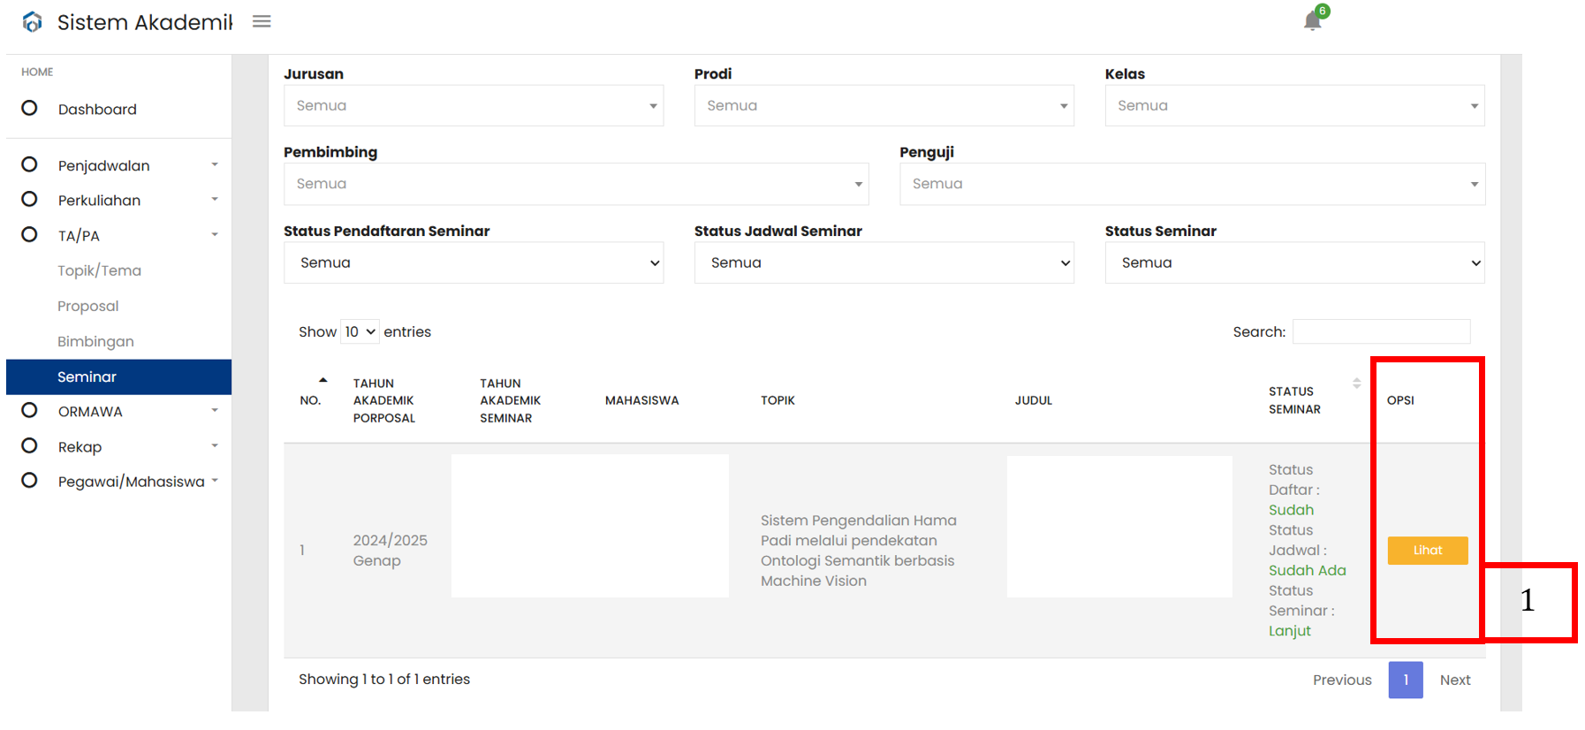Expand the Perkuliahan sidebar menu
Image resolution: width=1585 pixels, height=730 pixels.
tap(118, 200)
